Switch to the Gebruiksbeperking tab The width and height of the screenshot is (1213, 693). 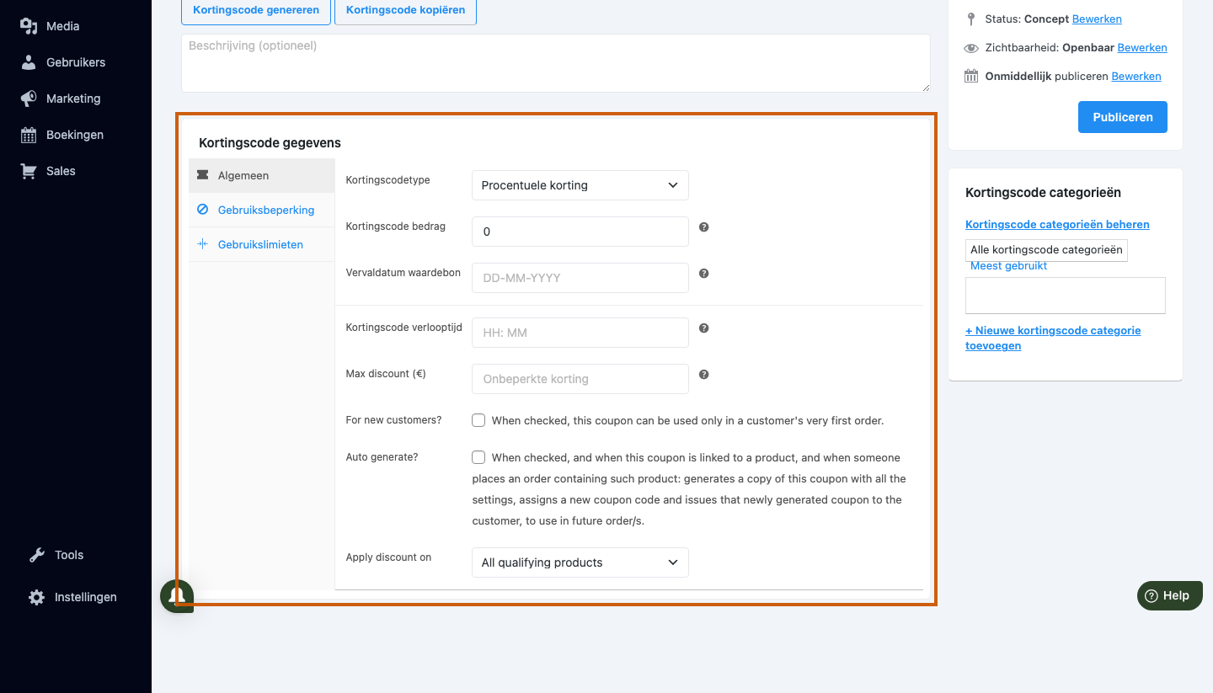click(262, 210)
